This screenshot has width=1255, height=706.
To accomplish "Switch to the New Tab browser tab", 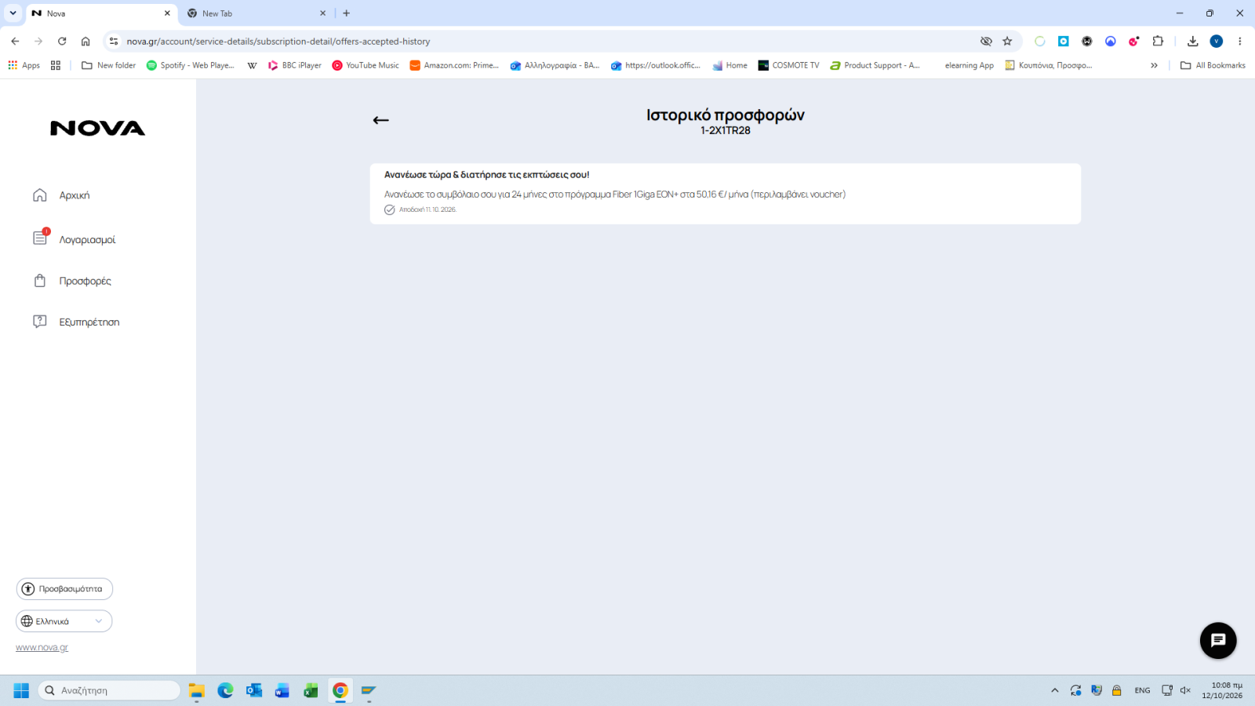I will pyautogui.click(x=256, y=13).
